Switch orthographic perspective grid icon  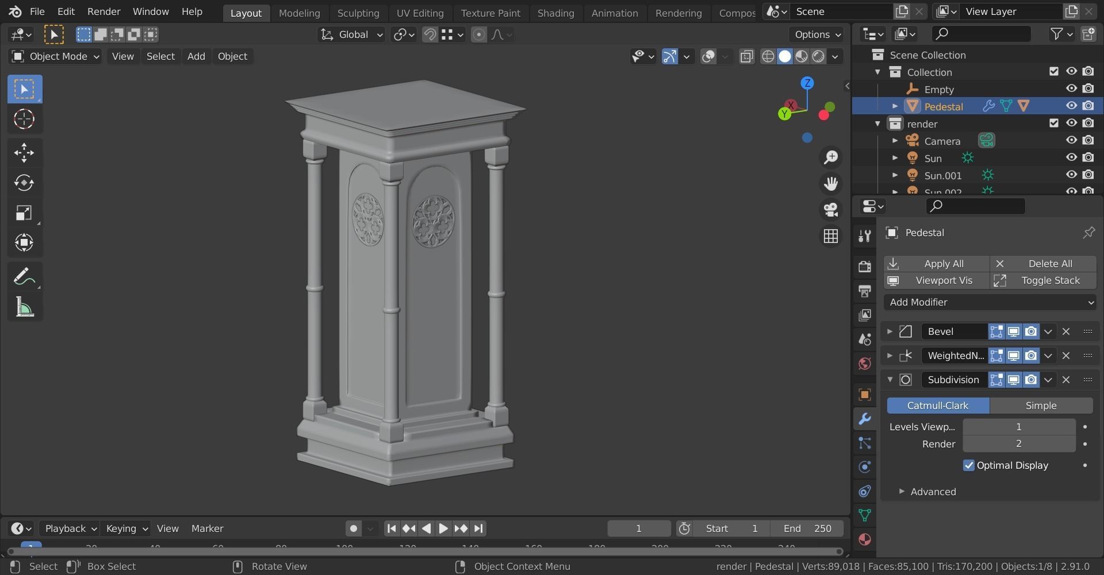point(831,236)
